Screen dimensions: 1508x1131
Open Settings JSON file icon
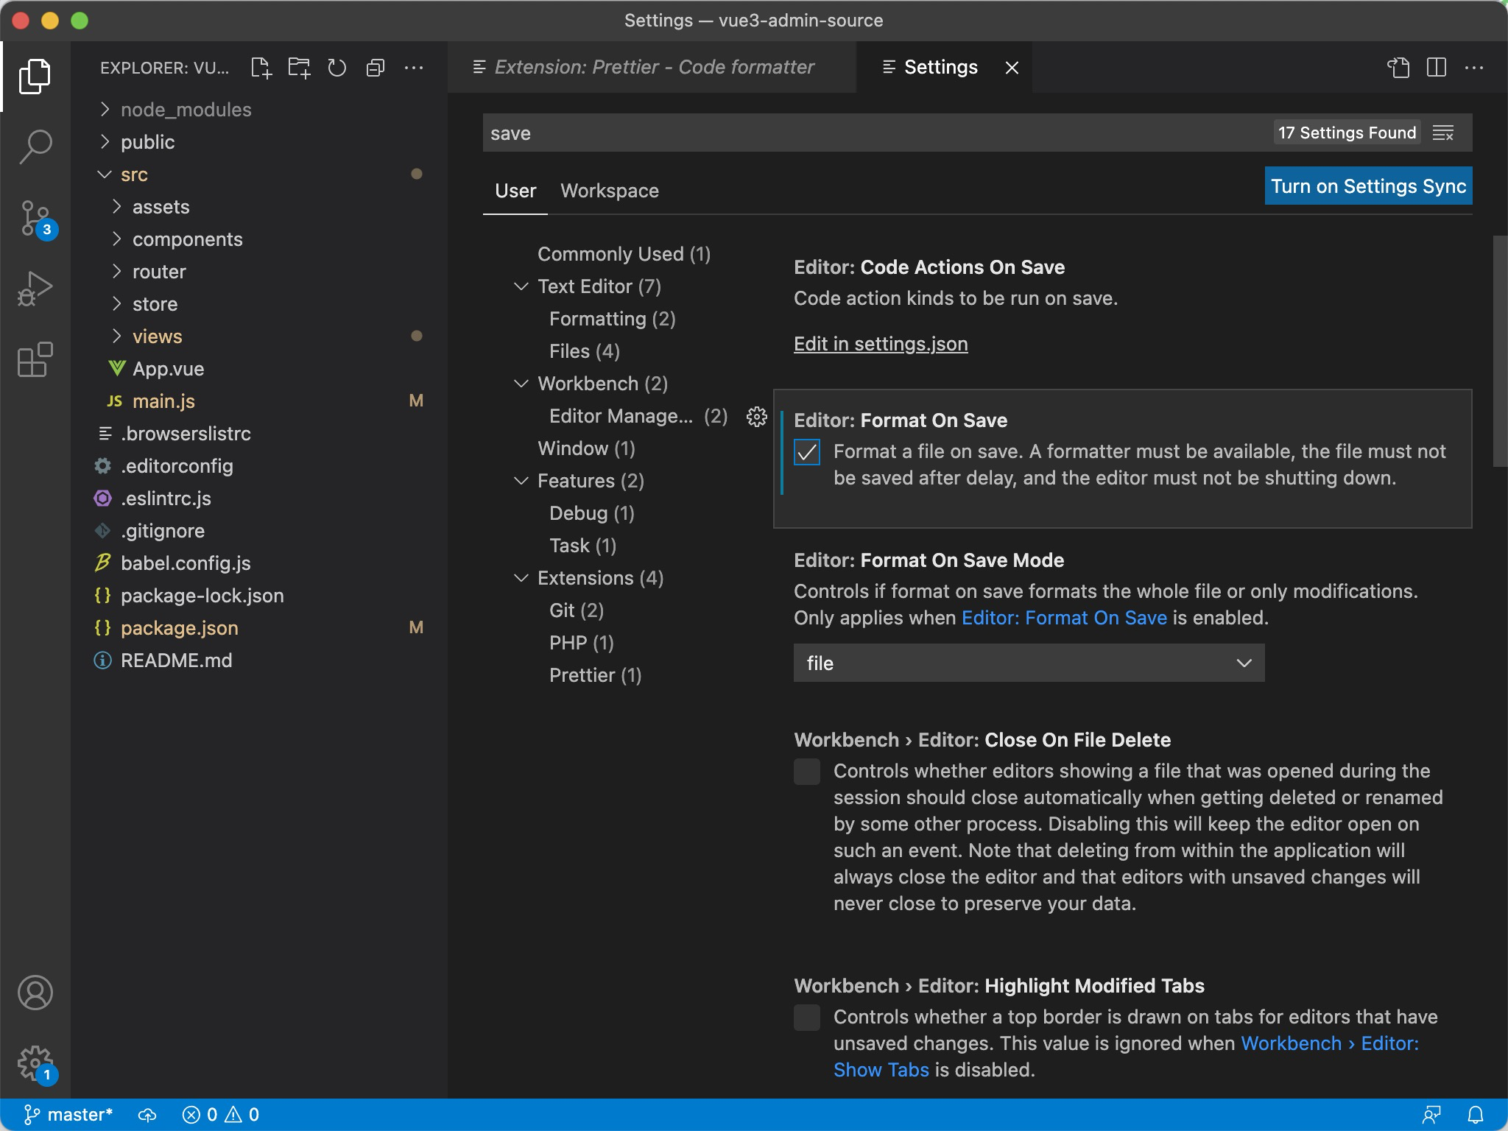tap(1398, 68)
